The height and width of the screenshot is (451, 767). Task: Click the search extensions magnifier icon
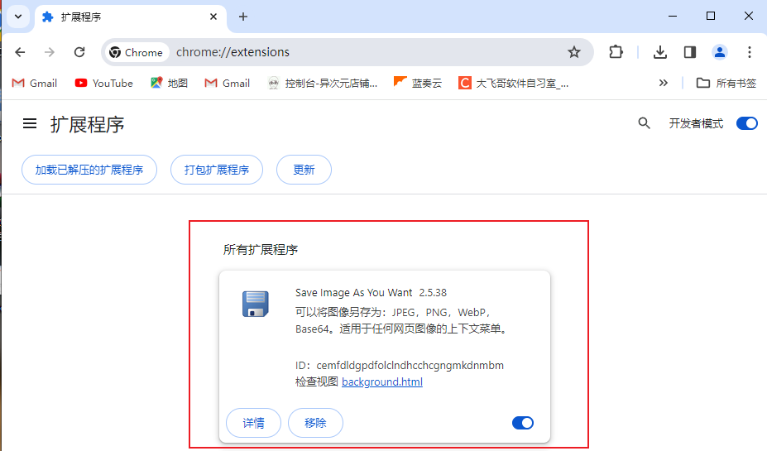coord(645,123)
